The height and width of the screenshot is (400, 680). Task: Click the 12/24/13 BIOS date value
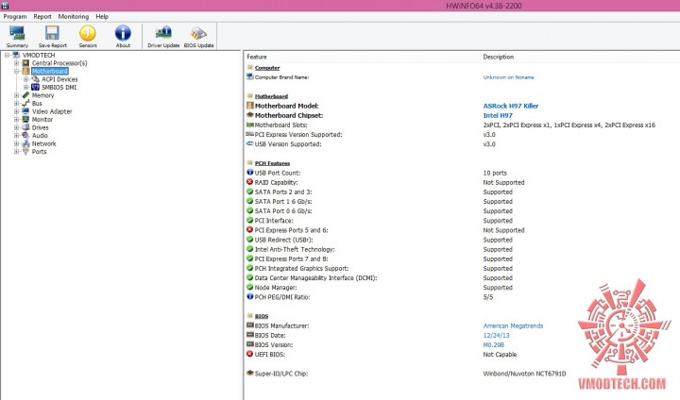tap(496, 335)
